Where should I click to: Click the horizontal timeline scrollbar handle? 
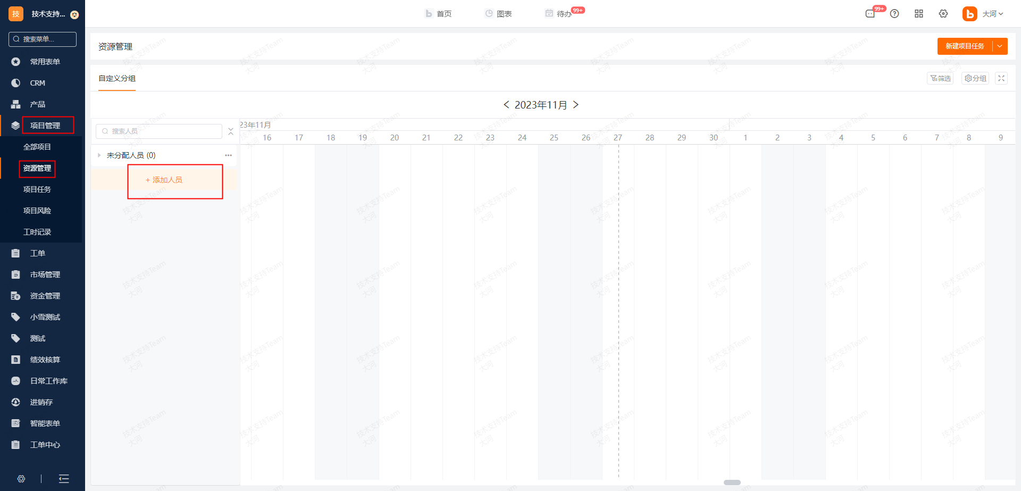(732, 482)
